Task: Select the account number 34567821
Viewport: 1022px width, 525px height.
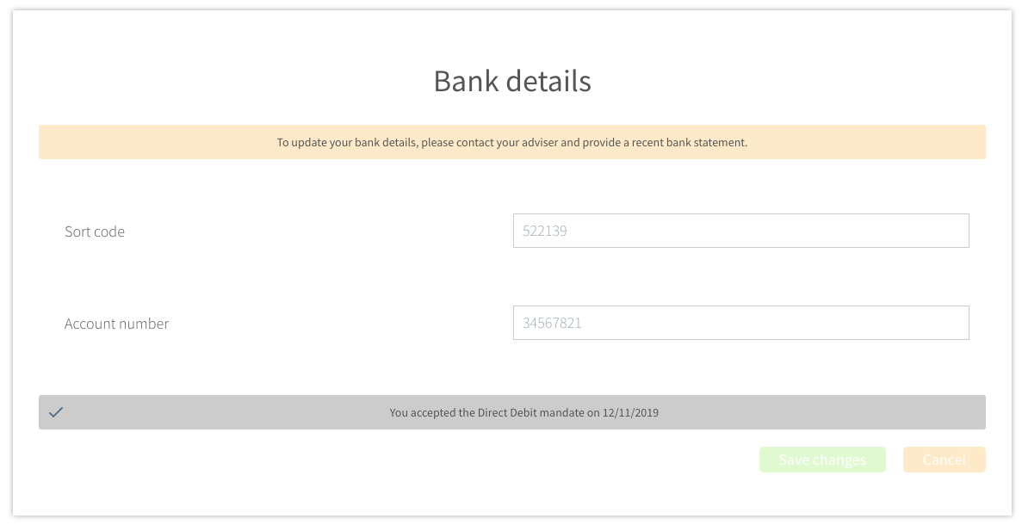Action: pyautogui.click(x=551, y=322)
